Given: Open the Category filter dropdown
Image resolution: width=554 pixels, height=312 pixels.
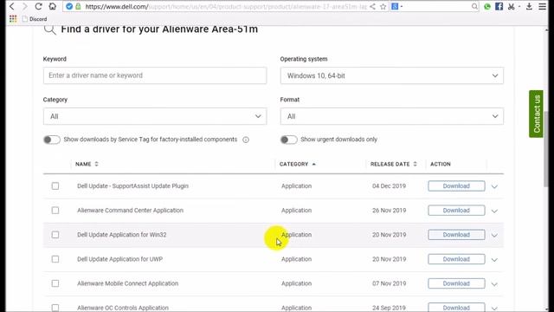Looking at the screenshot, I should tap(155, 116).
